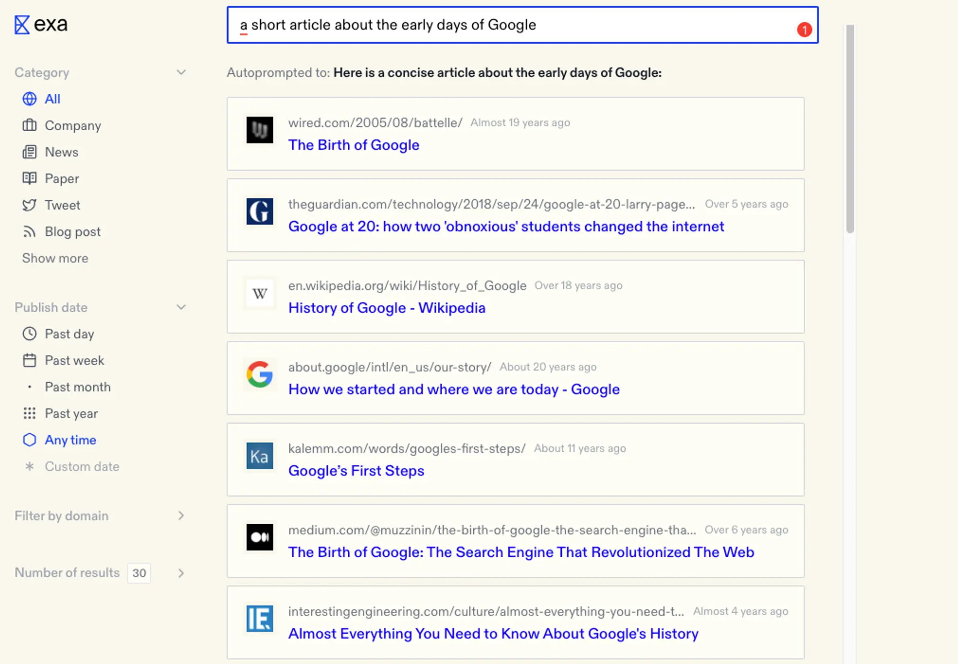This screenshot has width=958, height=664.
Task: Click the red notification badge in search box
Action: click(804, 30)
